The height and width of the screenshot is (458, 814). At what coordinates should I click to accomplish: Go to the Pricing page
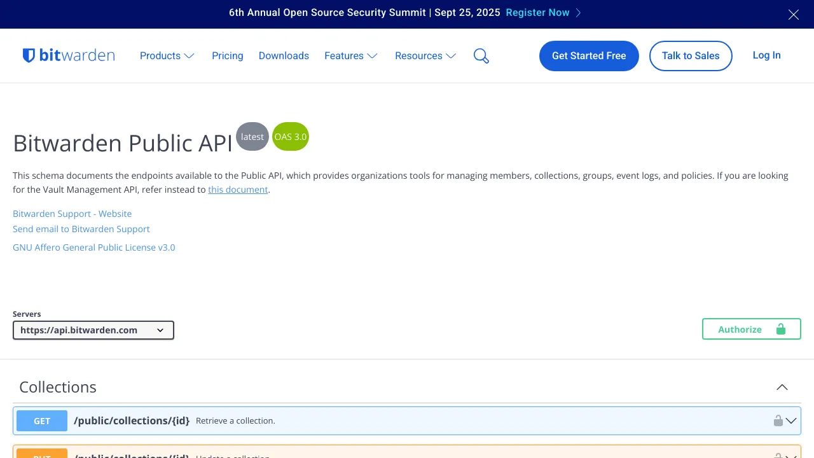pyautogui.click(x=228, y=56)
